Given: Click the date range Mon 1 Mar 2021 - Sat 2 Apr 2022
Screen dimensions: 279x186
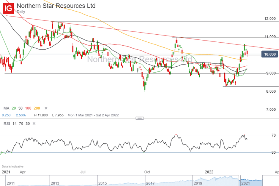Looking at the screenshot, I should click(93, 115).
